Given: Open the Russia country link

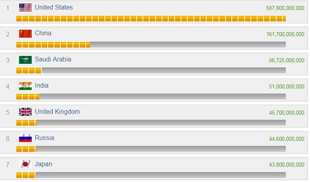Looking at the screenshot, I should [44, 138].
